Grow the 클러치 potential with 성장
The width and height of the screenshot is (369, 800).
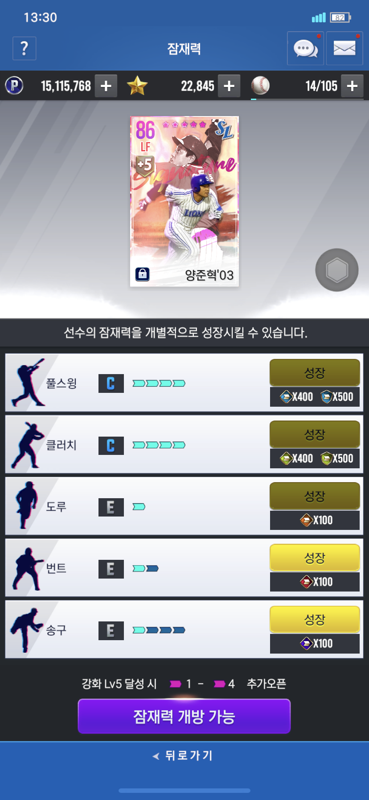point(315,434)
